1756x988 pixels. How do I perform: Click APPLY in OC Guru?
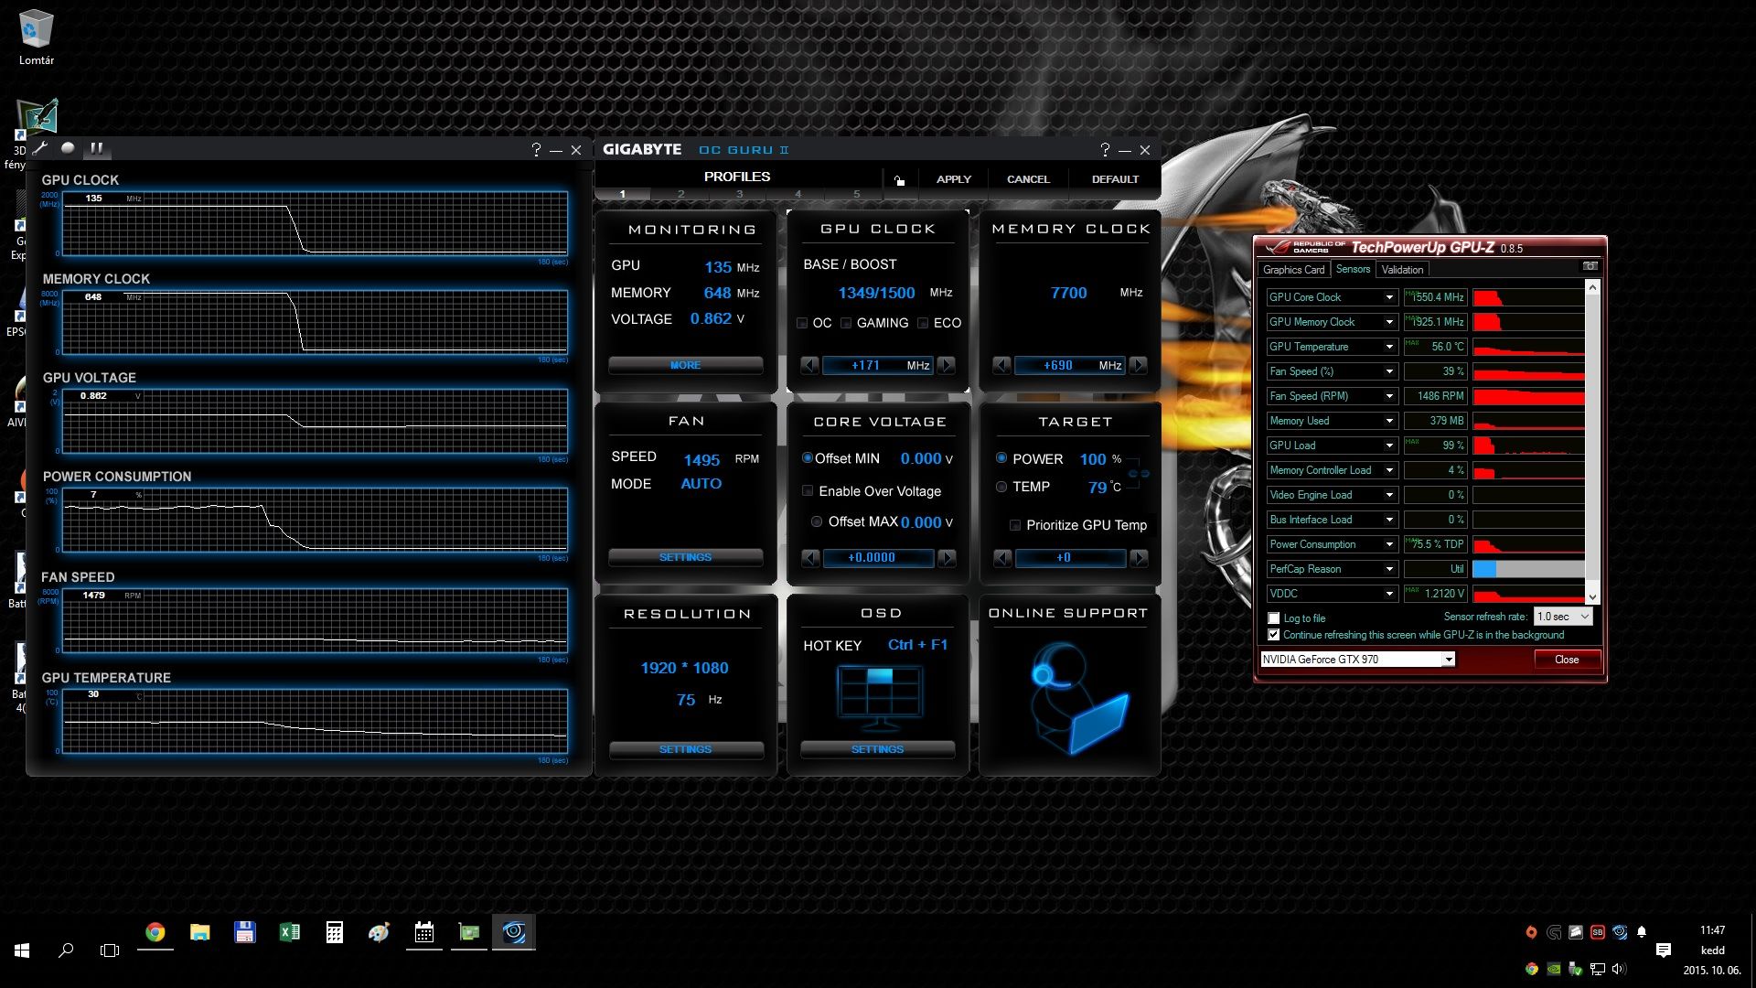point(953,179)
